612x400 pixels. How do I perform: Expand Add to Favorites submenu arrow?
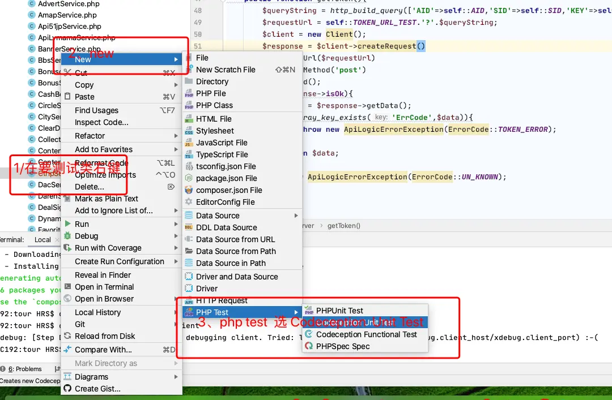pyautogui.click(x=176, y=149)
